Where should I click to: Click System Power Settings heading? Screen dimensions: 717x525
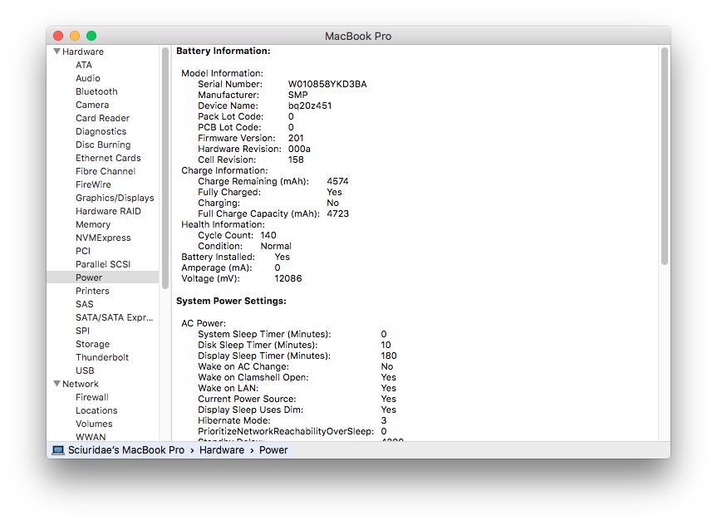click(231, 301)
